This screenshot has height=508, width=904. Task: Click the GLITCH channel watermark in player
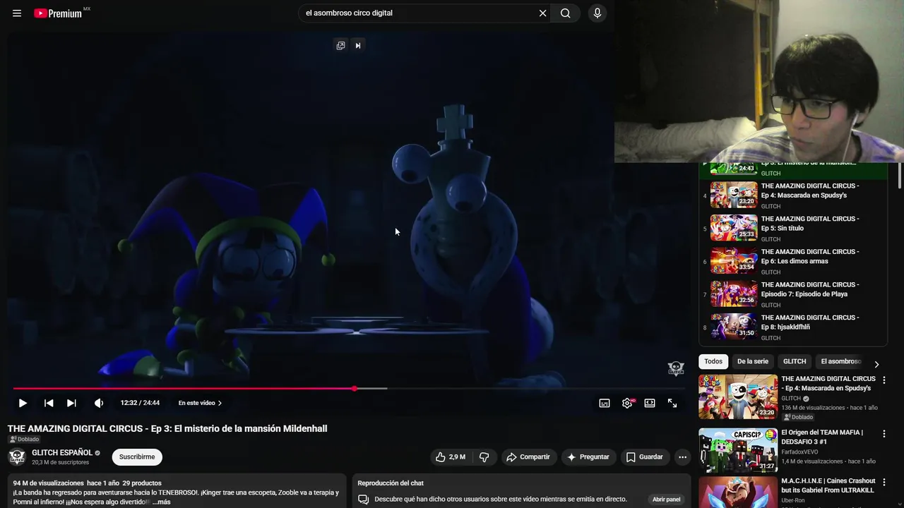point(676,368)
